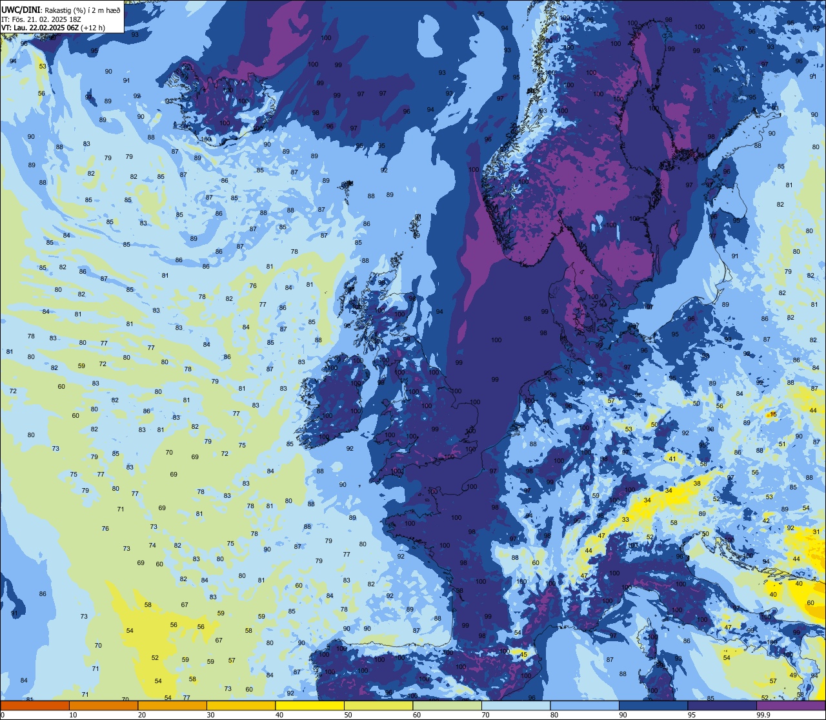Click the '95' tick label on legend
Screen dimensions: 826x720
point(692,715)
